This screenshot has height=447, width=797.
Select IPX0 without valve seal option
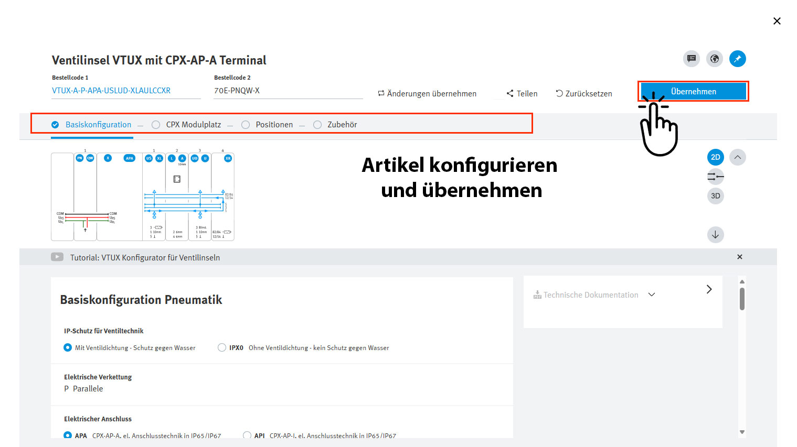tap(222, 347)
